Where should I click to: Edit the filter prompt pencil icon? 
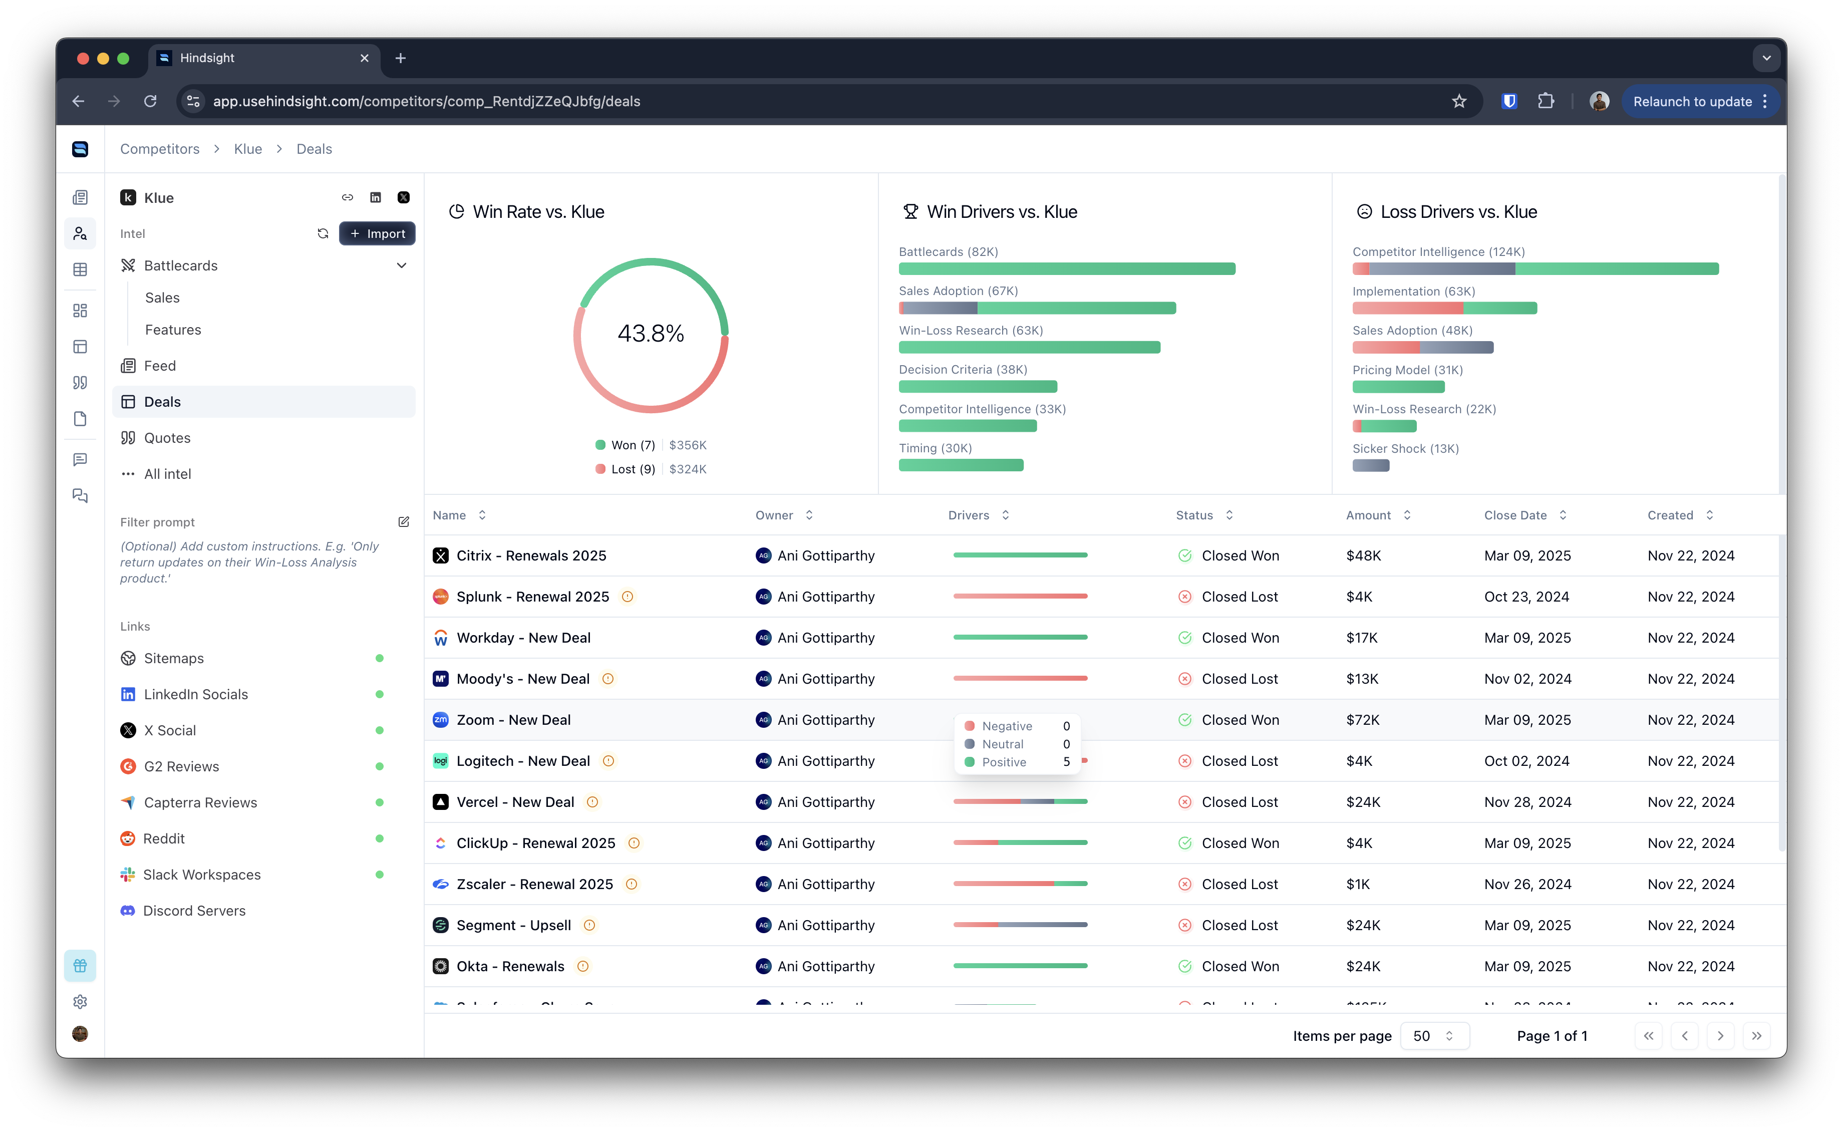pyautogui.click(x=404, y=522)
